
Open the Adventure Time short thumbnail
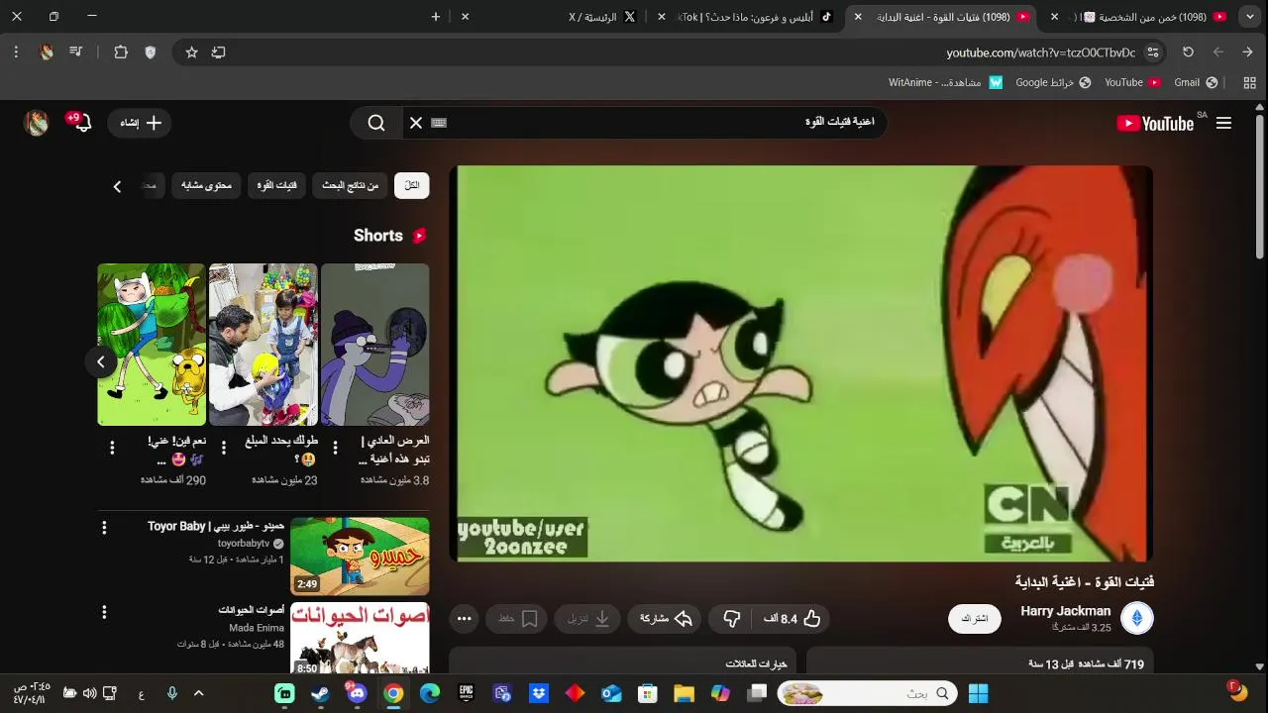coord(152,345)
